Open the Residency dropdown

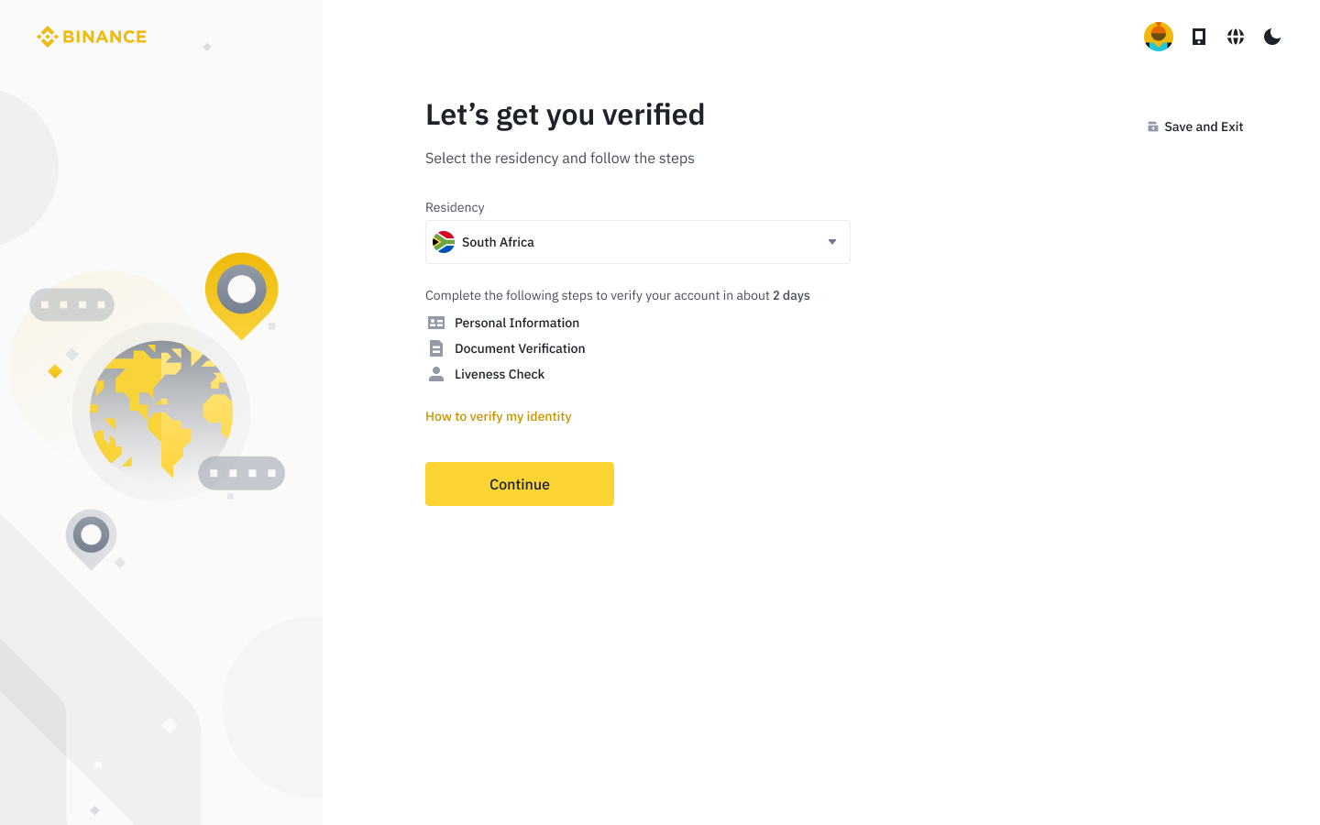pos(637,241)
